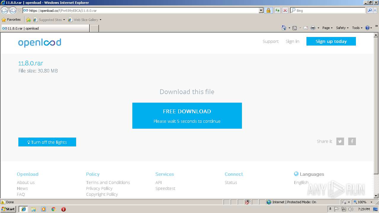Click the Action Center flag tray icon
379x213 pixels.
[337, 209]
